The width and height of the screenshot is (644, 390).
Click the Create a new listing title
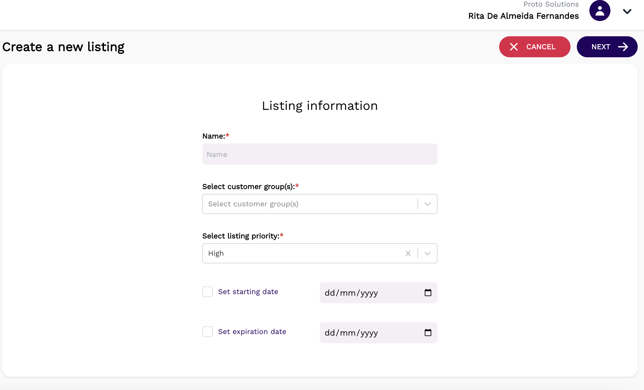[63, 47]
